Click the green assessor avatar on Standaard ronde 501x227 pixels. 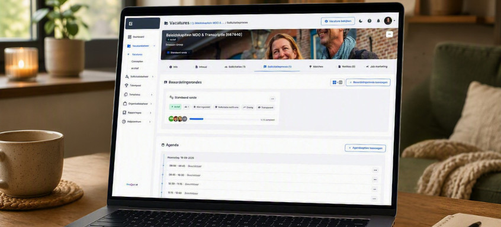171,119
